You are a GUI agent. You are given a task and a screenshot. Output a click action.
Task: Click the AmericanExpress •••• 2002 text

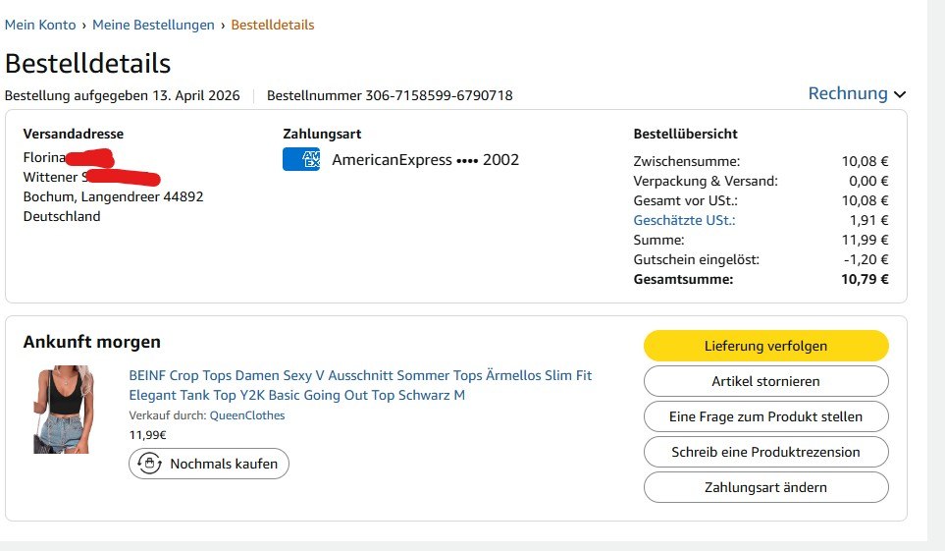tap(425, 159)
